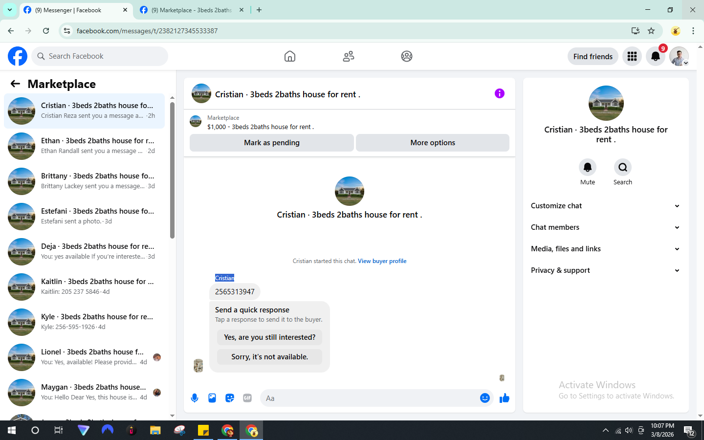The image size is (704, 440).
Task: Open the Facebook logo home link
Action: coord(18,56)
